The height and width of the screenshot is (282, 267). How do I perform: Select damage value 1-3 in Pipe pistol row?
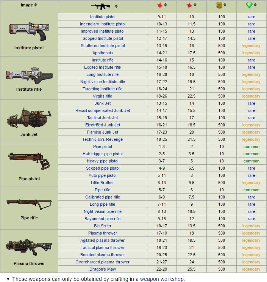(x=162, y=147)
